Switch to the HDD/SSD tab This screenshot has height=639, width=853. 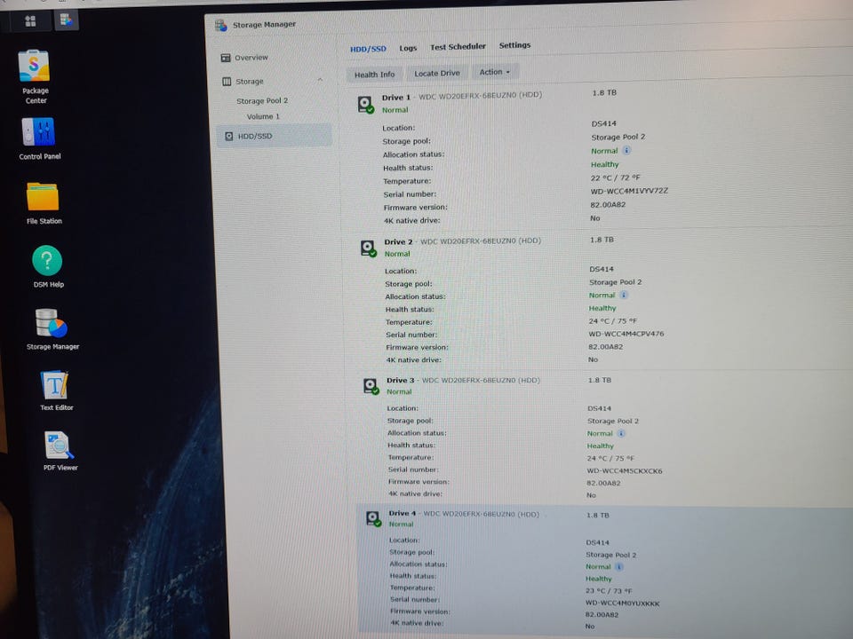[368, 49]
